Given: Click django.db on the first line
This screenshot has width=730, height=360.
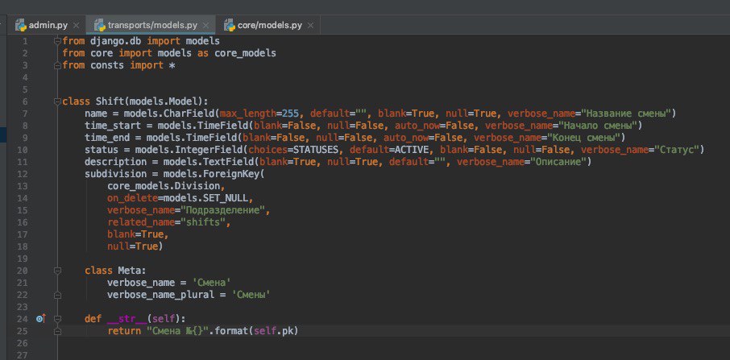Looking at the screenshot, I should [x=116, y=41].
